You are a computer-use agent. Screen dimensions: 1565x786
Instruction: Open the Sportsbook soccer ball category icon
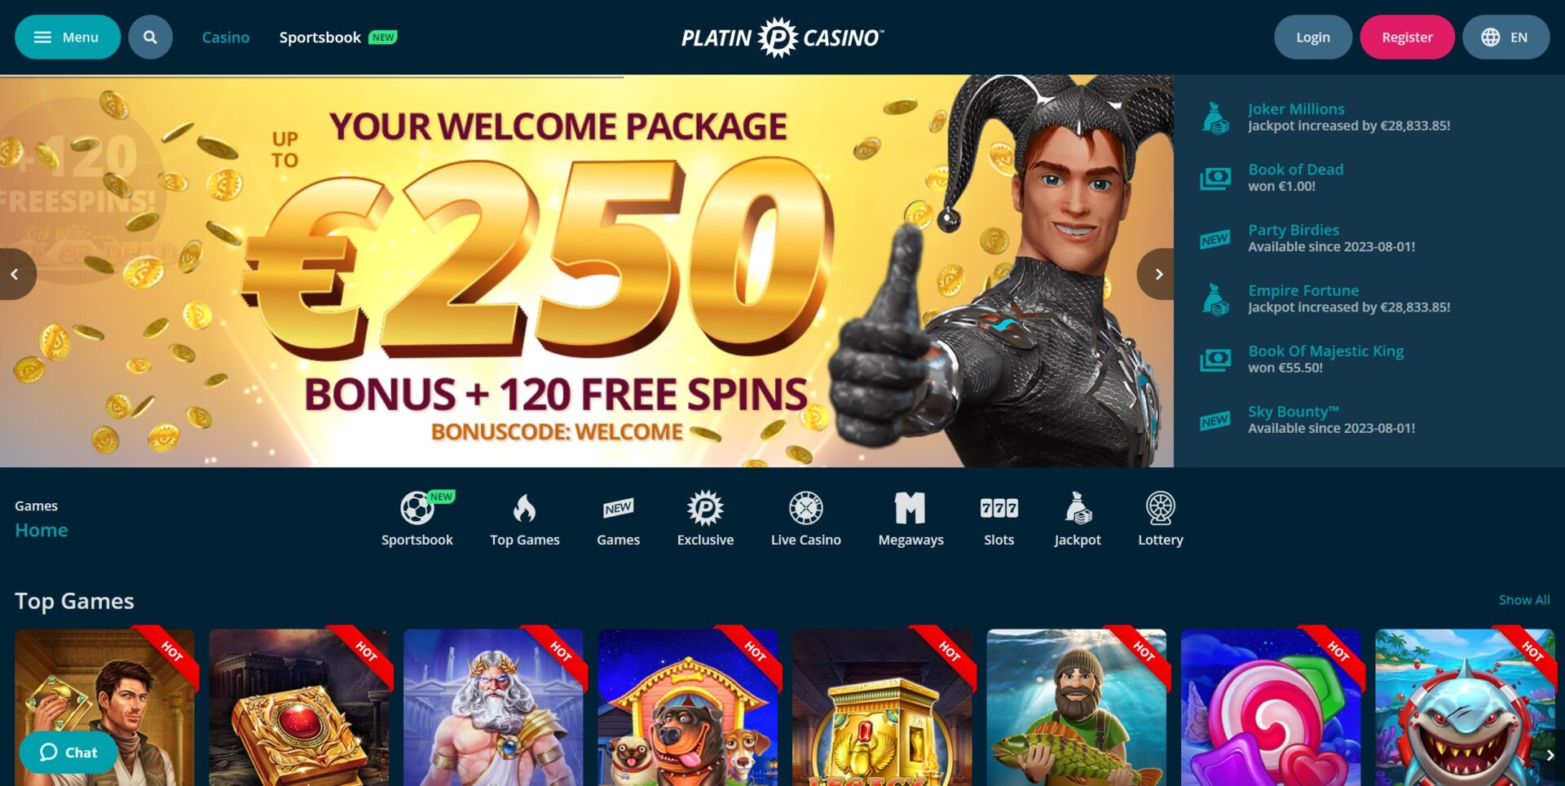click(x=417, y=508)
